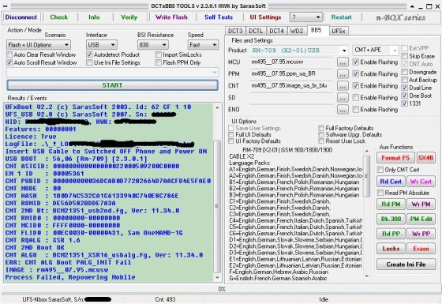
Task: Browse for SD file
Action: tap(343, 98)
